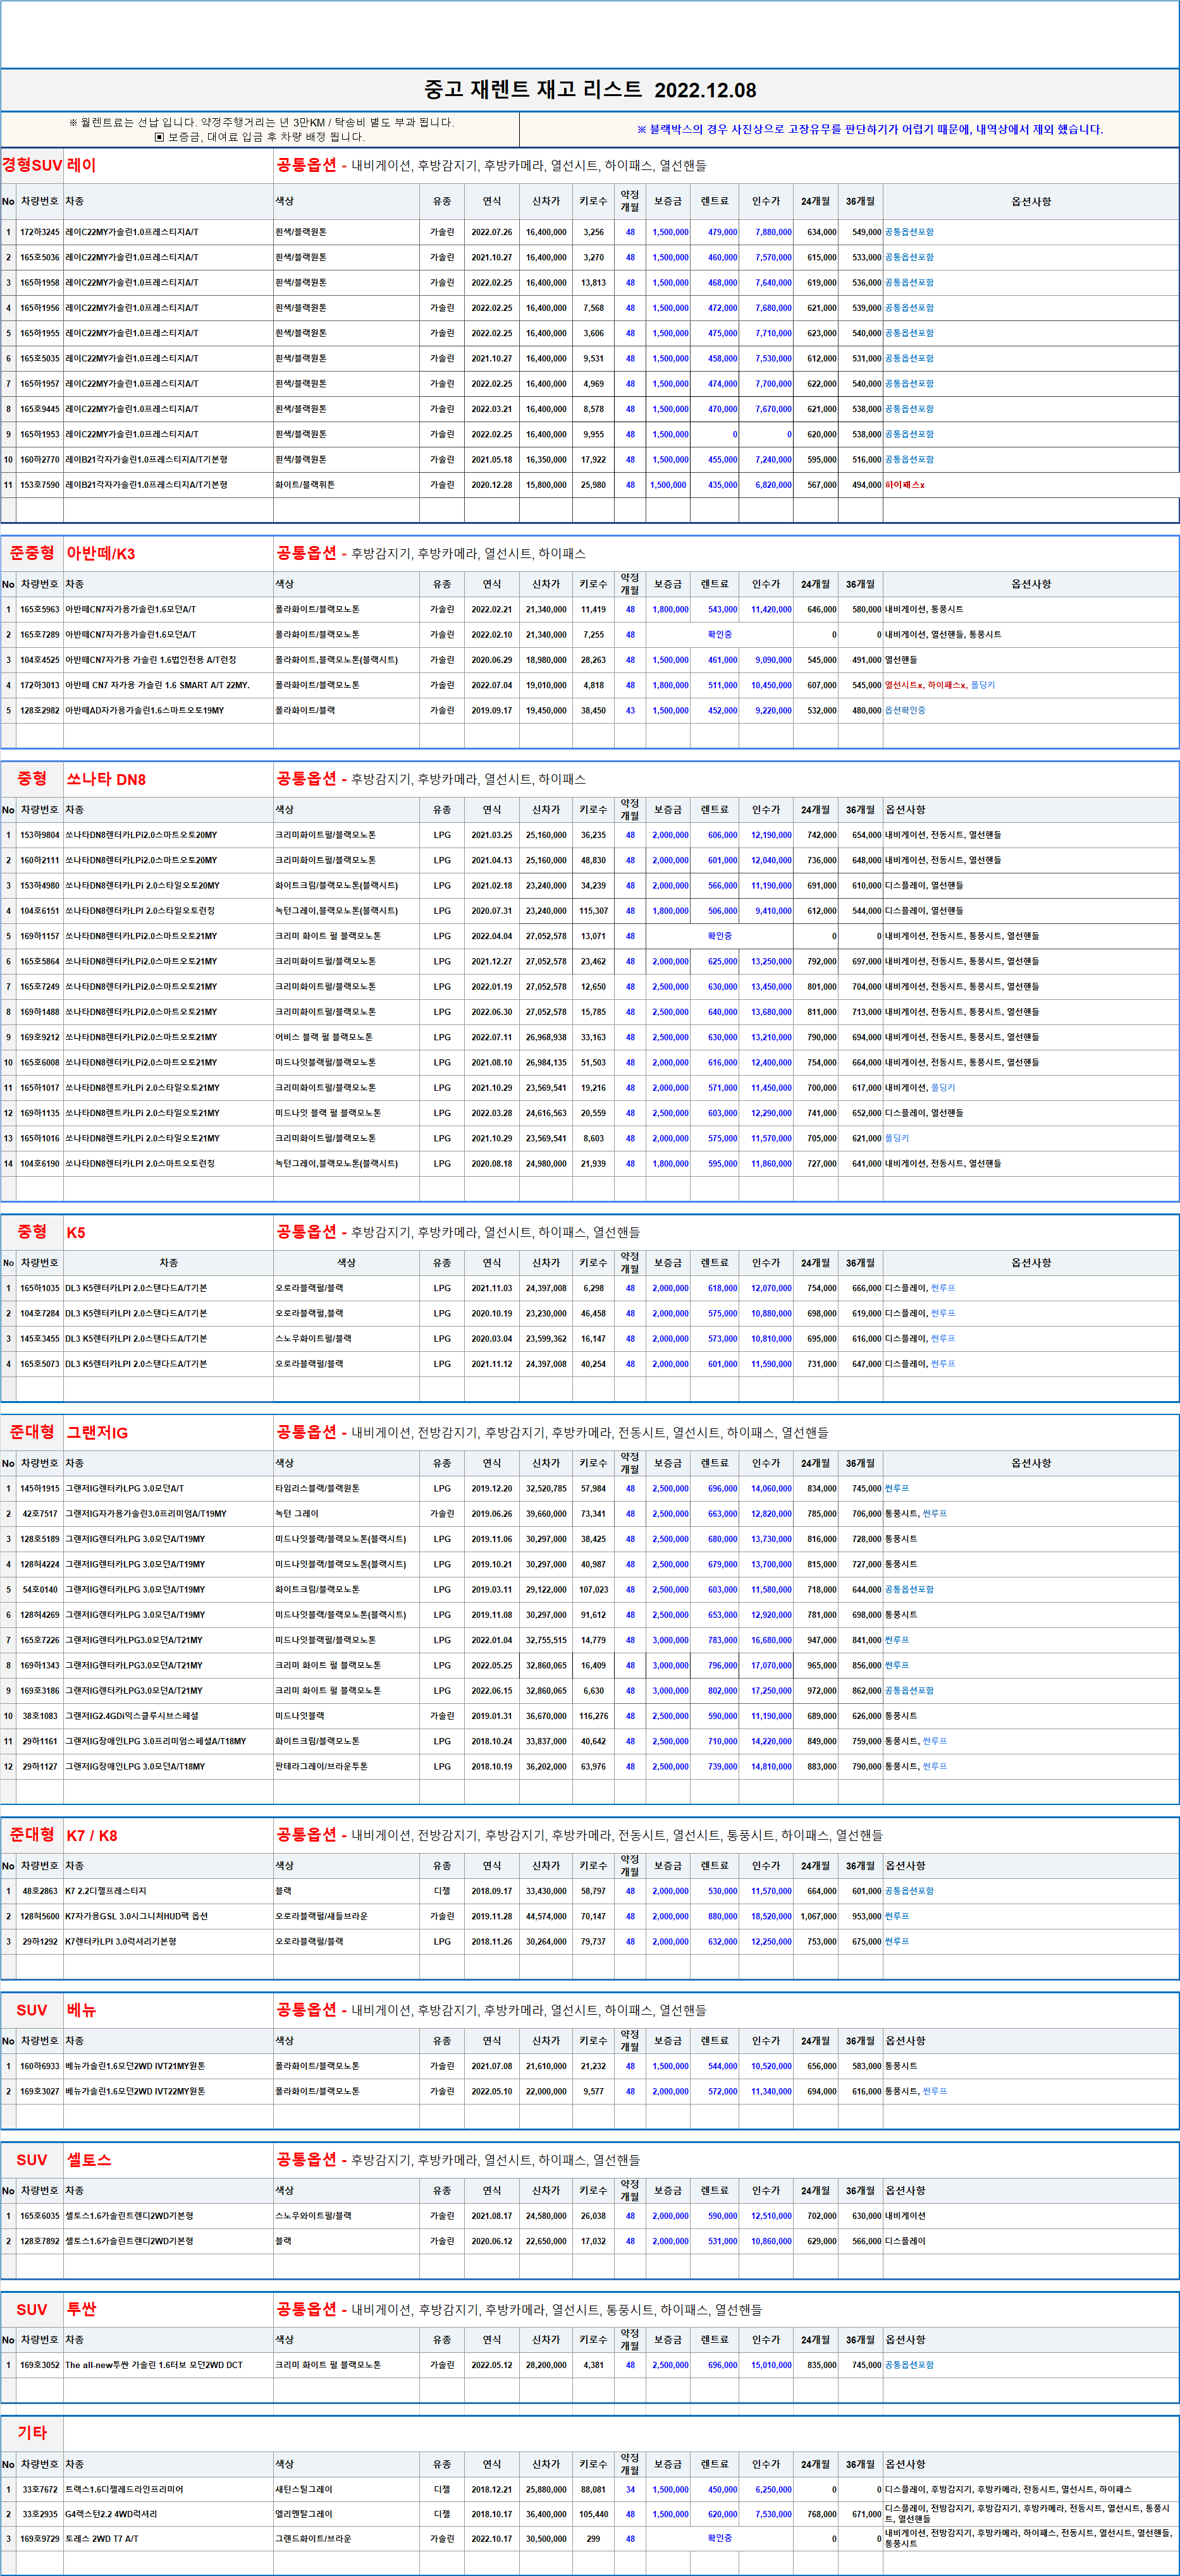Select car number 145하1915
The height and width of the screenshot is (2576, 1180).
(40, 1489)
